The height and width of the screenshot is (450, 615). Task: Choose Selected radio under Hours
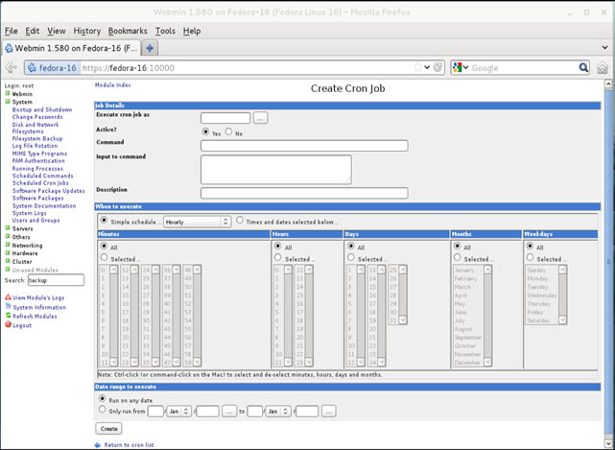pos(278,257)
